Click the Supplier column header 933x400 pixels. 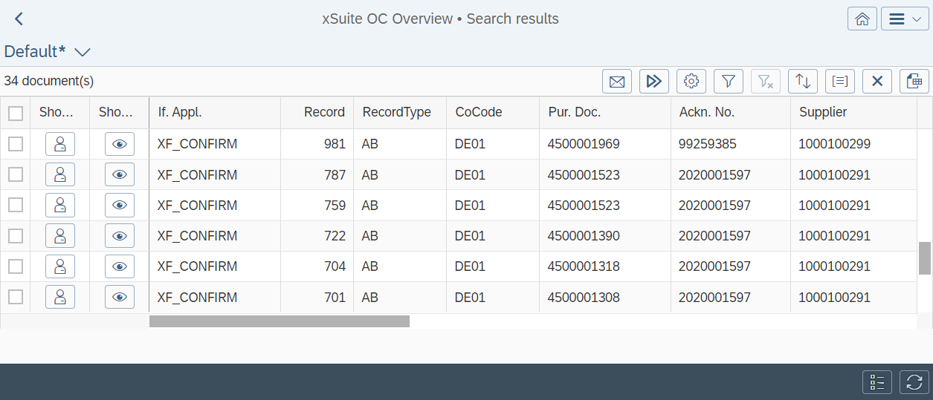coord(823,113)
